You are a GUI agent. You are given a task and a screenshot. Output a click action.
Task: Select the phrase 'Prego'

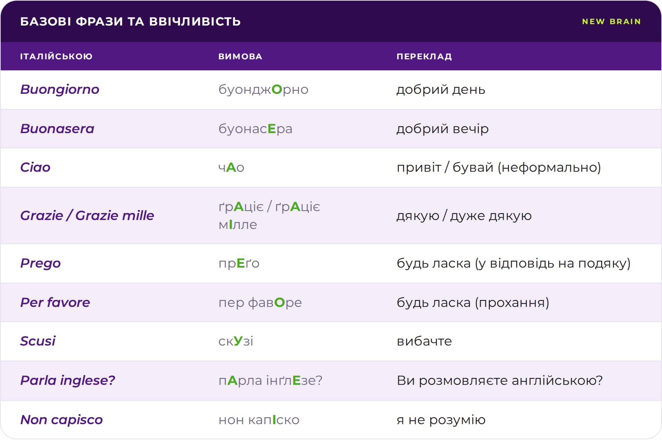[40, 263]
